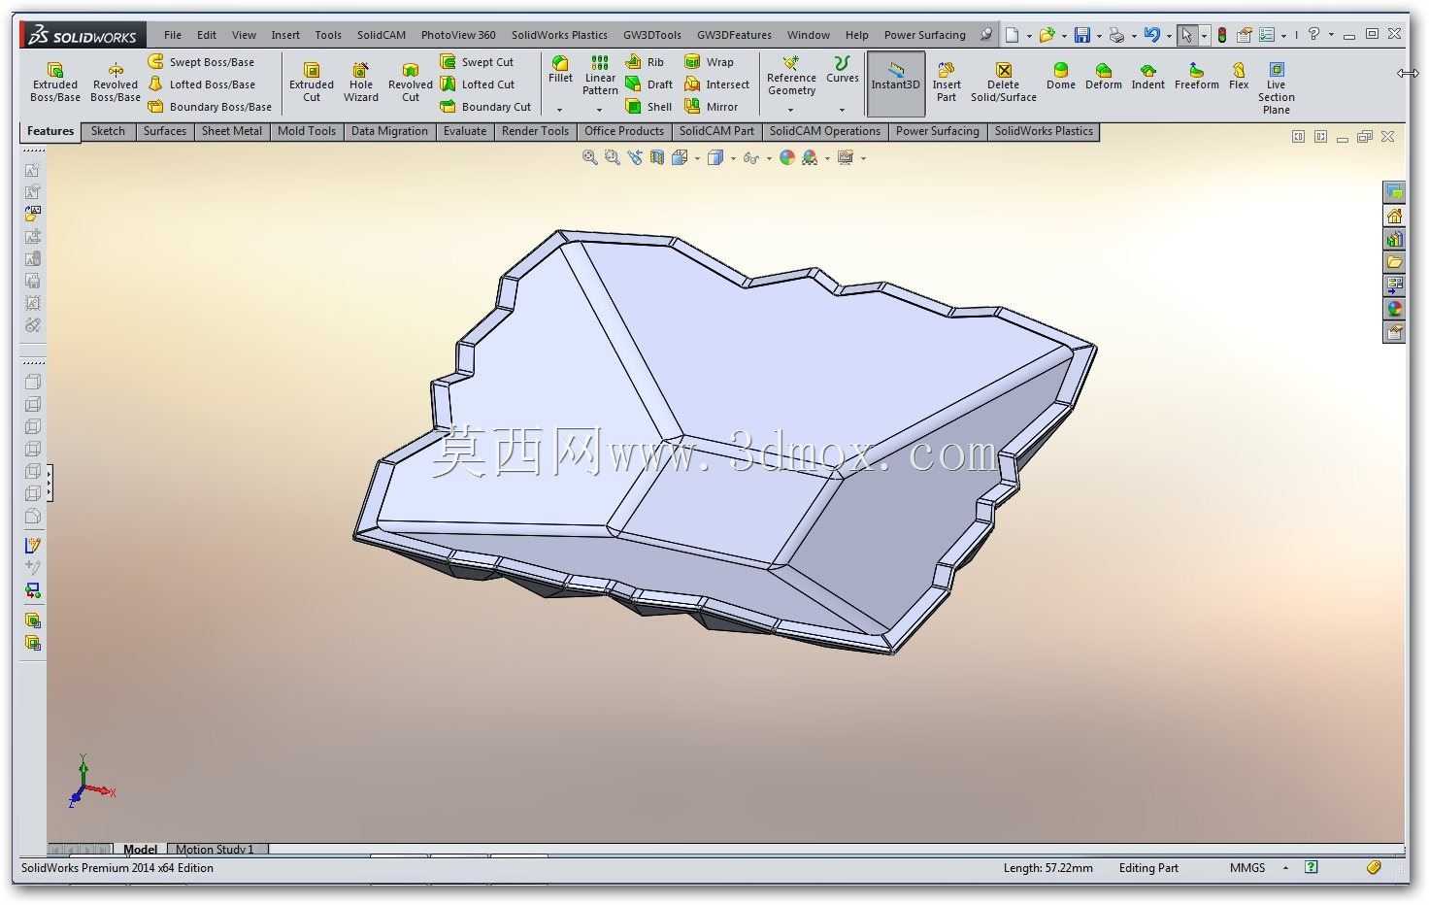This screenshot has width=1429, height=905.
Task: Choose Swept Boss/Base feature
Action: (201, 62)
